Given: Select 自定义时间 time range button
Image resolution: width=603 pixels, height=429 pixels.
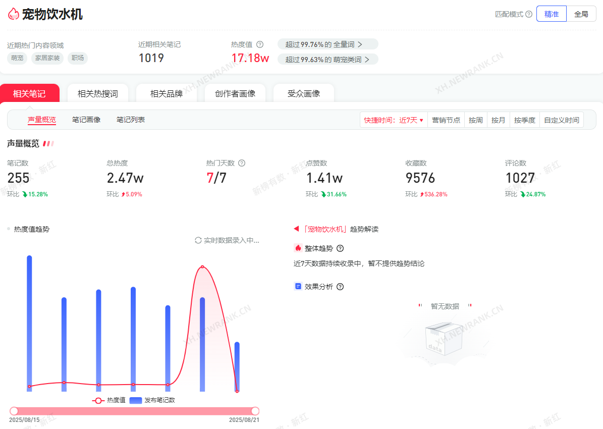Looking at the screenshot, I should 561,120.
